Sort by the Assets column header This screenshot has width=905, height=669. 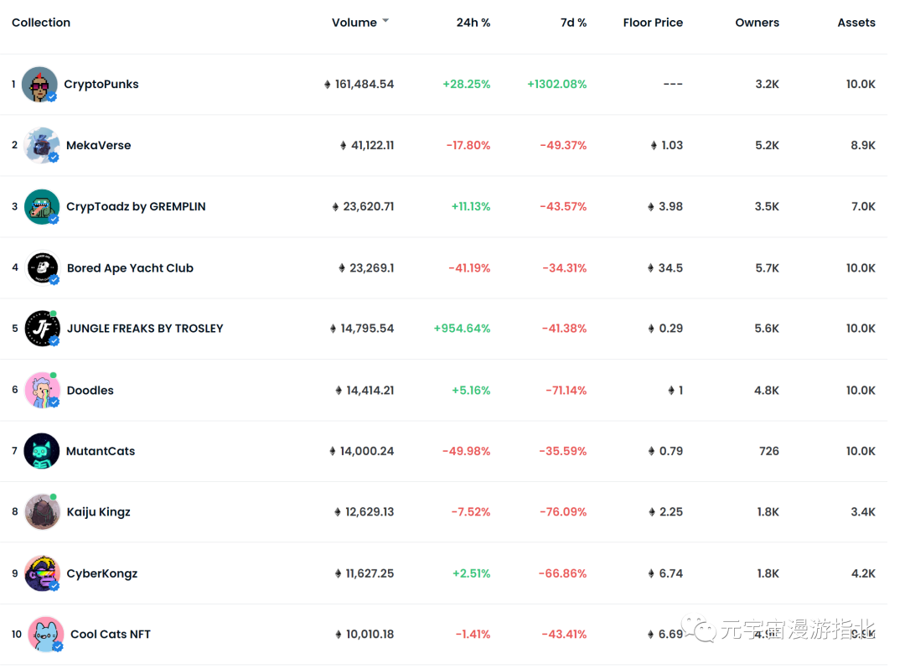click(856, 23)
